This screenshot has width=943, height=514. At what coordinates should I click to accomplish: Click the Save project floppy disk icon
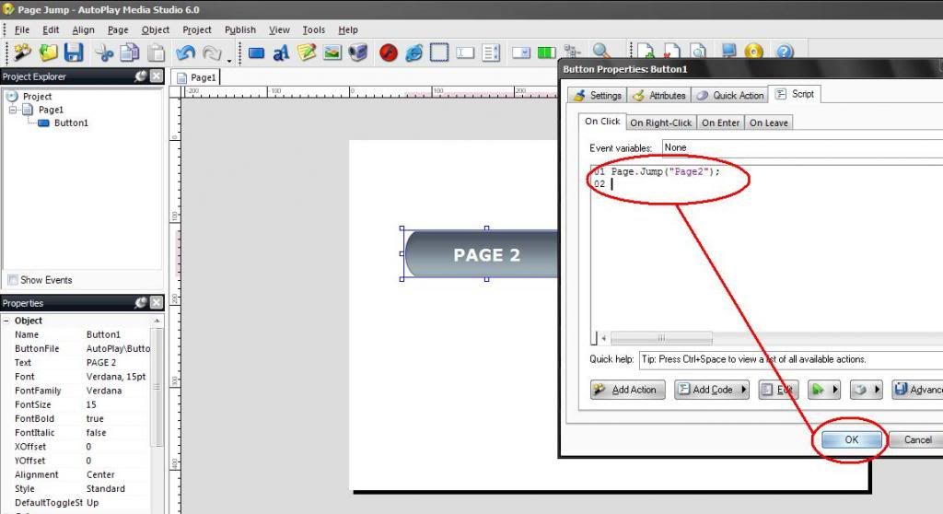(x=74, y=53)
